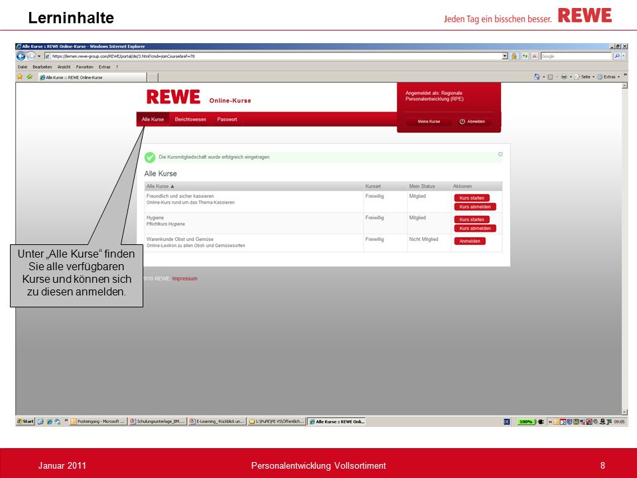Click the browser Back arrow button
The height and width of the screenshot is (478, 637).
[x=21, y=56]
